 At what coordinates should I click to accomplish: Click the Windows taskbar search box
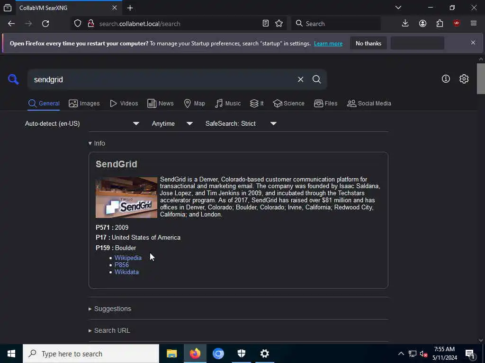coord(91,354)
